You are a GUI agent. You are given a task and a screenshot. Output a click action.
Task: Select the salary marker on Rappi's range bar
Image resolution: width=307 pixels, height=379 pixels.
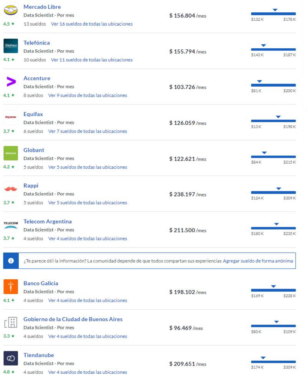point(279,189)
